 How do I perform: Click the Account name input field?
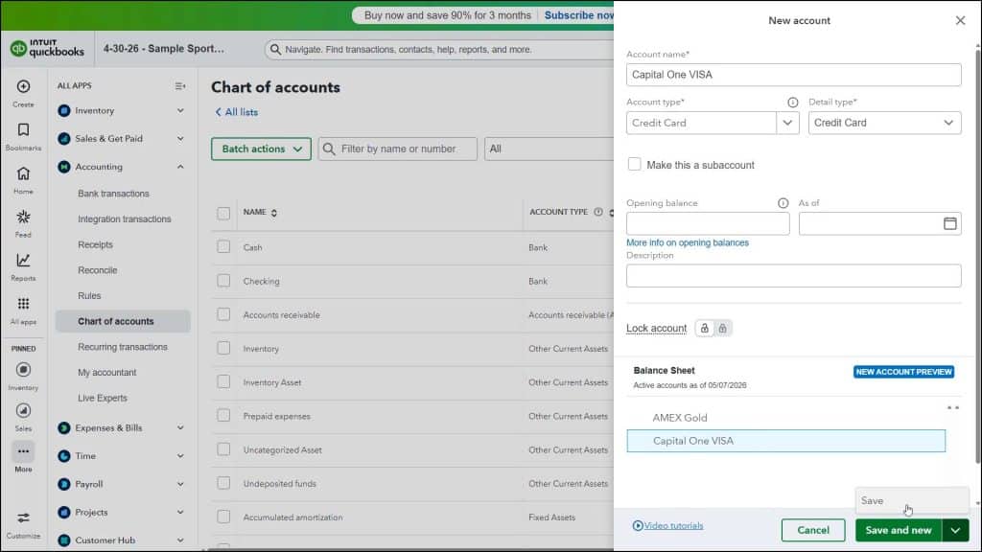[x=793, y=75]
